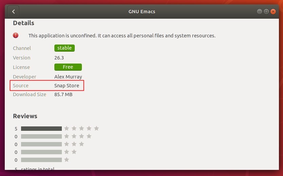Go back using the header arrow button
This screenshot has width=283, height=176.
(x=13, y=12)
